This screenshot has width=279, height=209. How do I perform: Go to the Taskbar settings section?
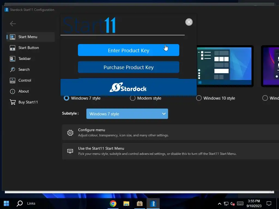pyautogui.click(x=30, y=59)
